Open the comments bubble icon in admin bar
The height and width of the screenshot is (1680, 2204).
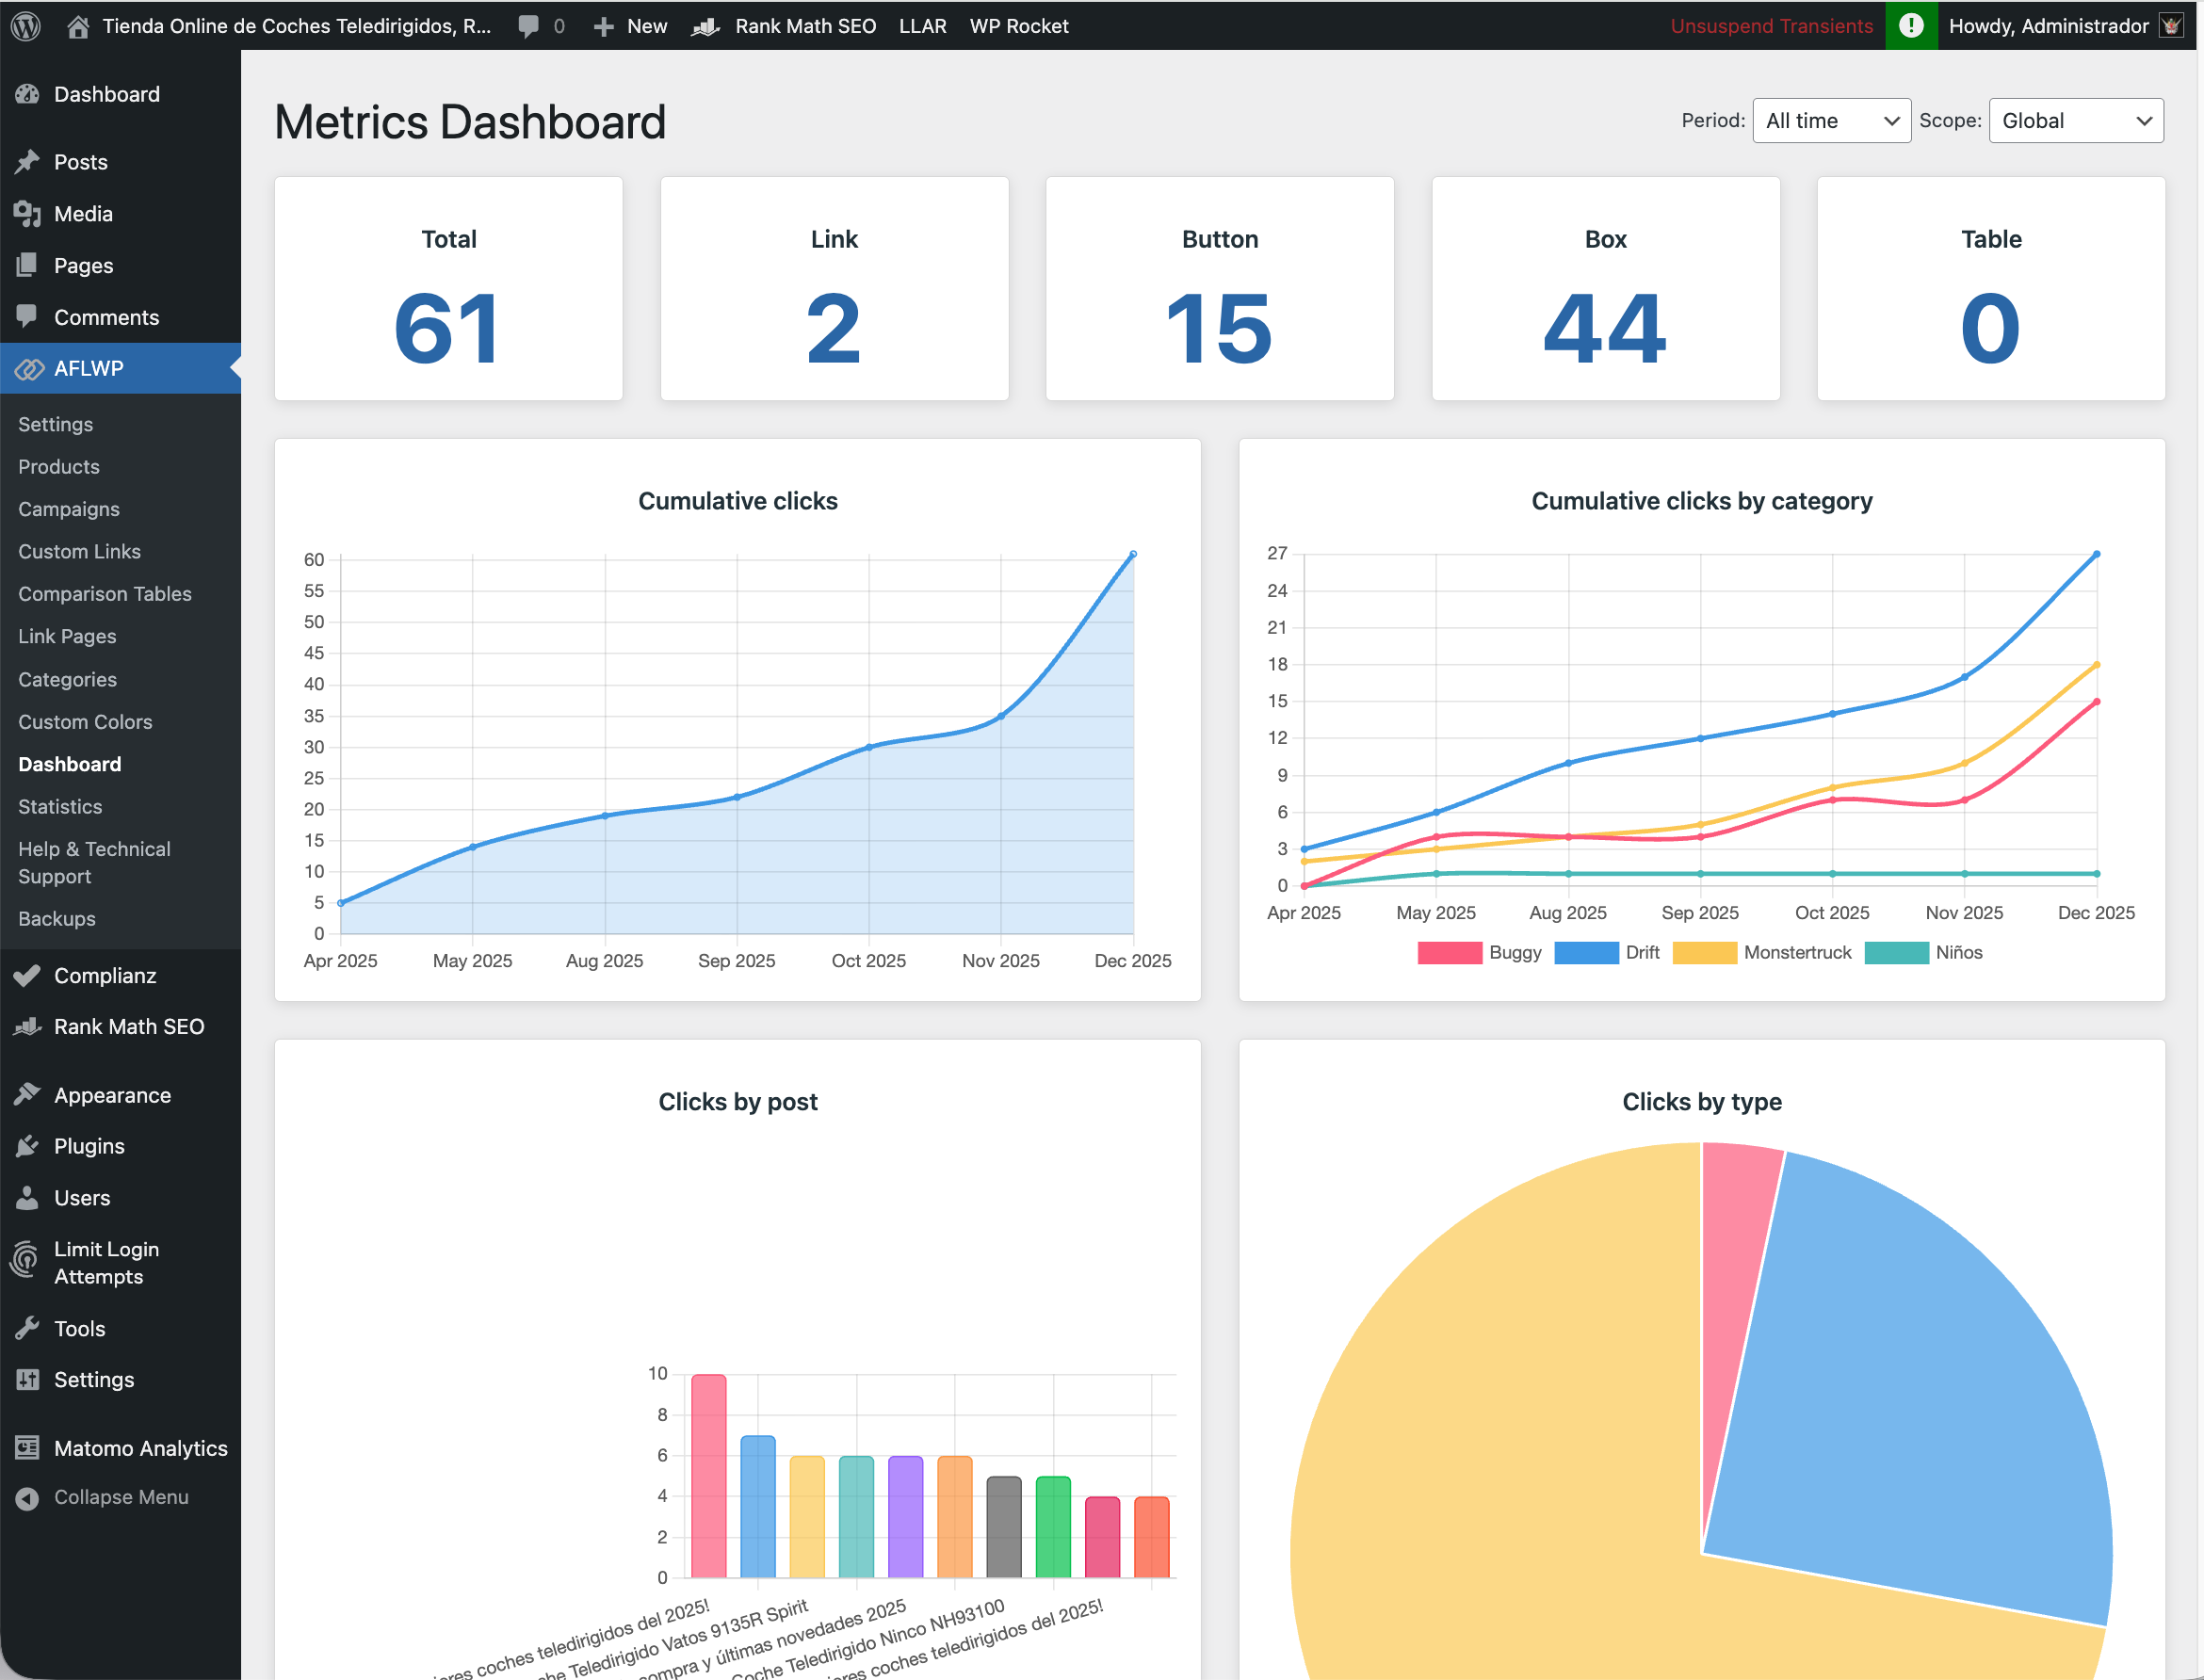click(x=529, y=26)
